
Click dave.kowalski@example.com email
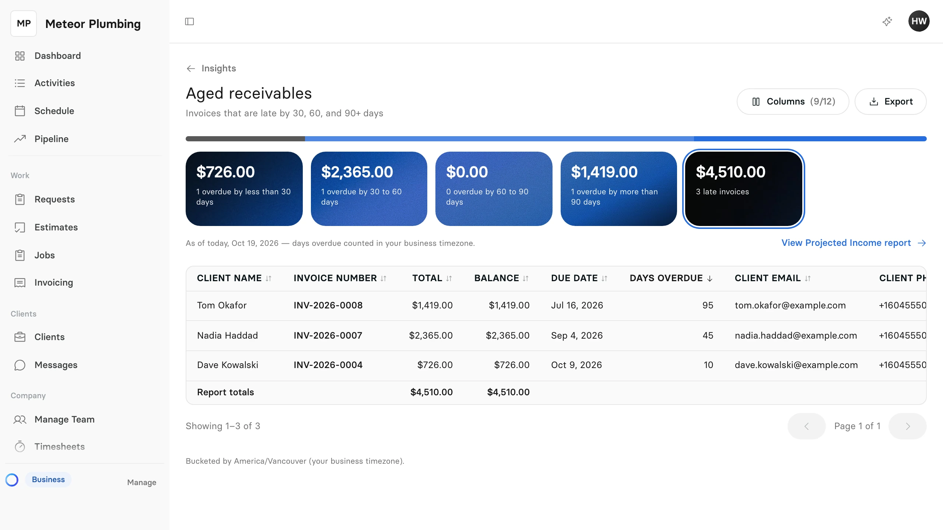tap(796, 365)
